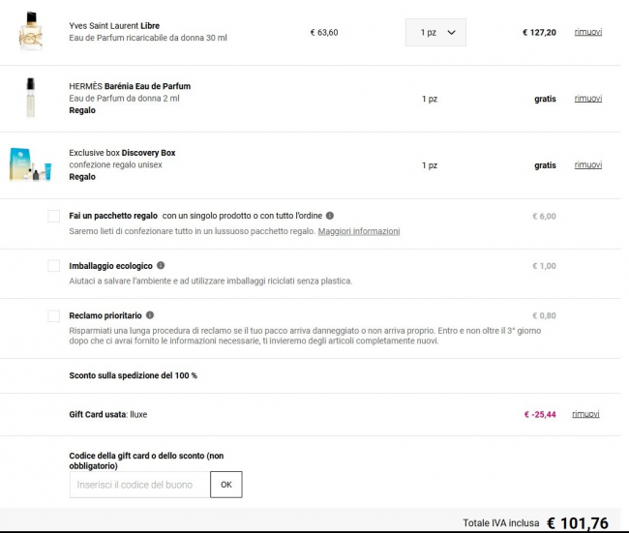Viewport: 629px width, 533px height.
Task: Click the € 127,20 line total
Action: point(539,33)
